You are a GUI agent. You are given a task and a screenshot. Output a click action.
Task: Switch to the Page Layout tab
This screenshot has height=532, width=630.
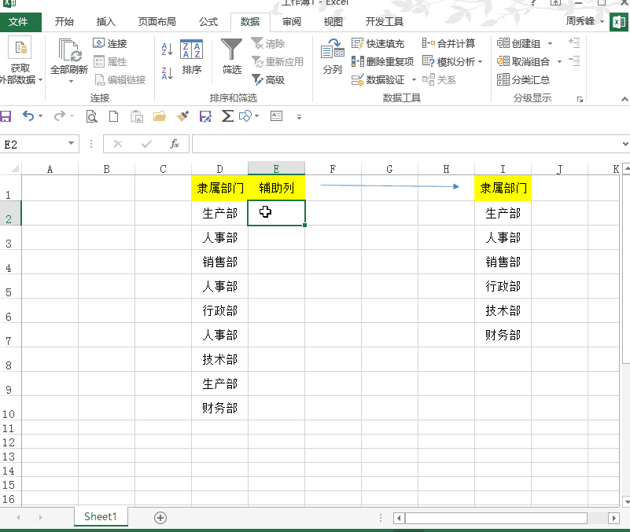(x=157, y=22)
